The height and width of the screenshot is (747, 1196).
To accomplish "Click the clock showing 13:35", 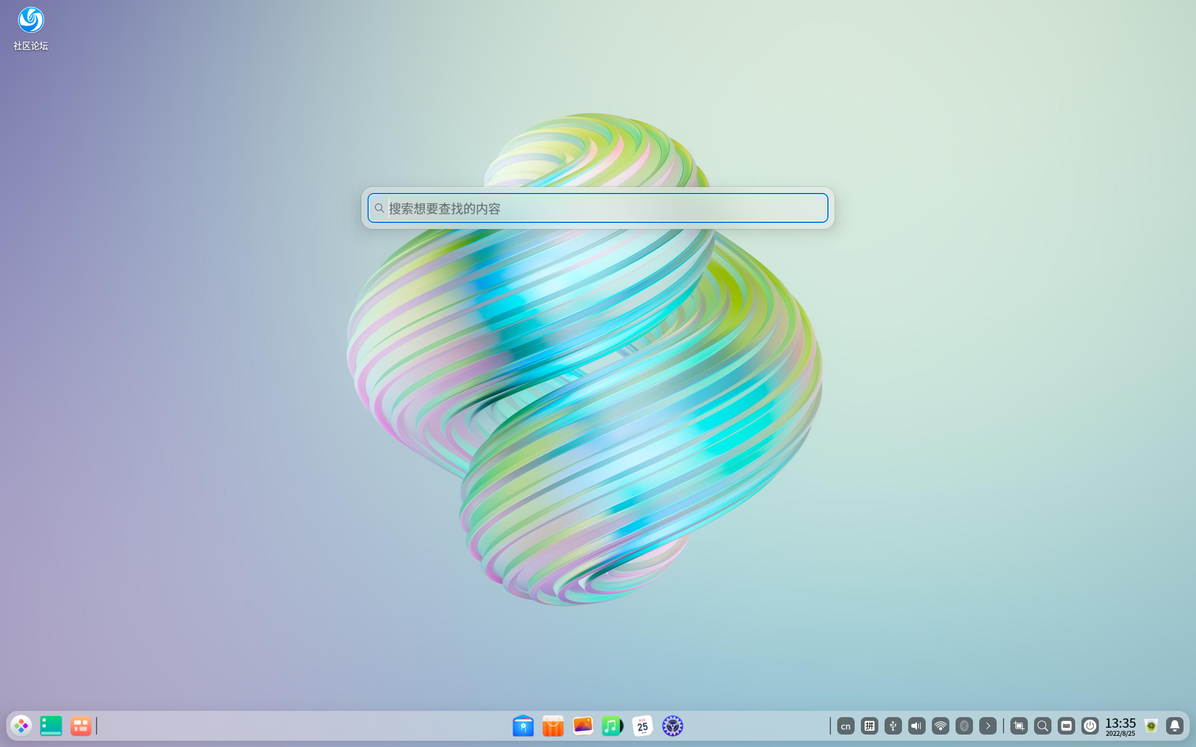I will pos(1120,726).
